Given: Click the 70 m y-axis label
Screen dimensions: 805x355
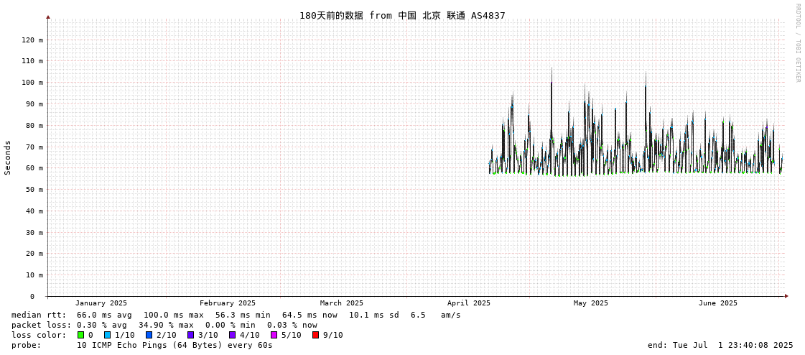Looking at the screenshot, I should pos(35,147).
